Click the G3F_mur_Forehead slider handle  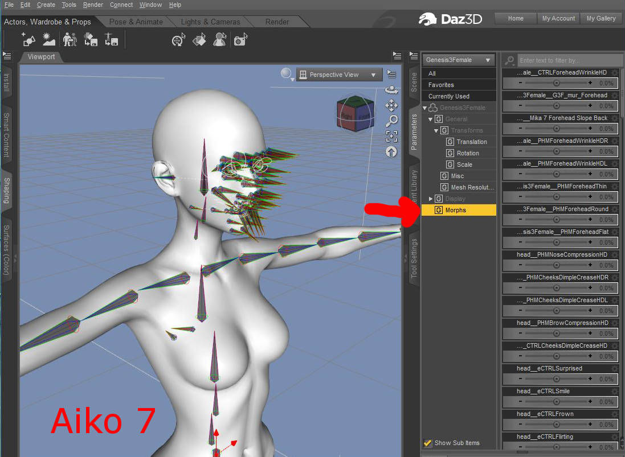(557, 105)
